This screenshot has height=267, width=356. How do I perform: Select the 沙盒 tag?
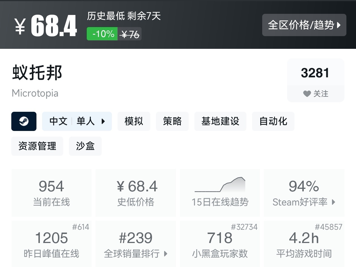[x=85, y=146]
